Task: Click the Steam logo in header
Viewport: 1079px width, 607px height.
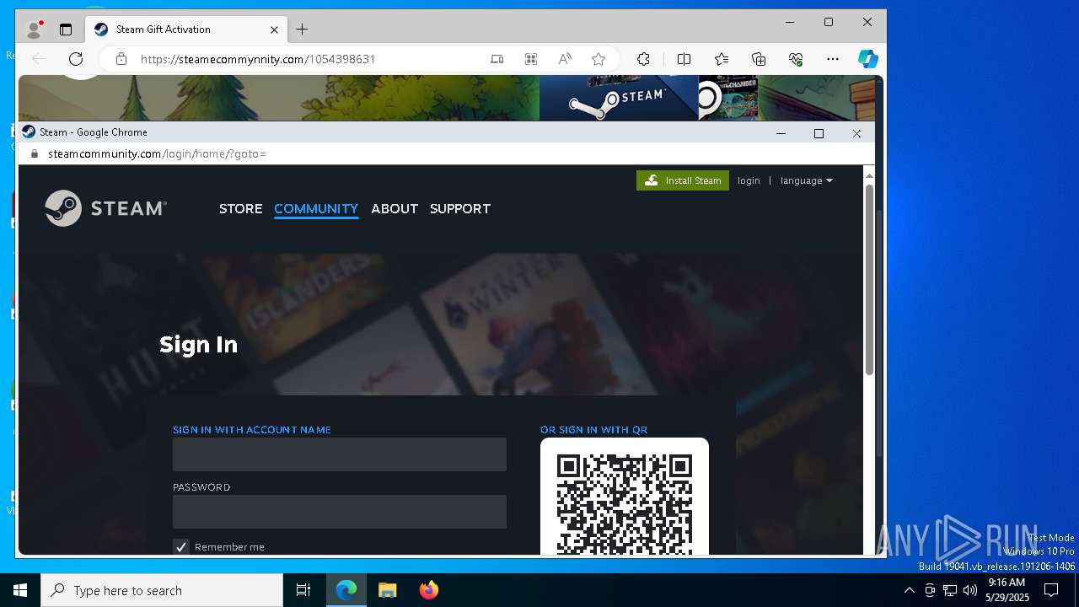Action: pyautogui.click(x=105, y=208)
